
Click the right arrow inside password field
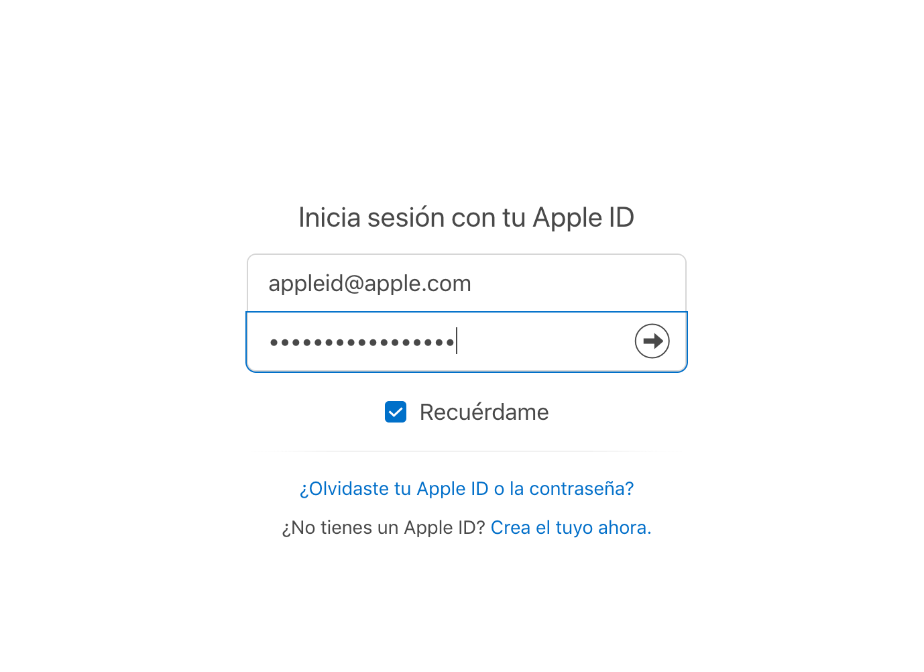tap(652, 341)
